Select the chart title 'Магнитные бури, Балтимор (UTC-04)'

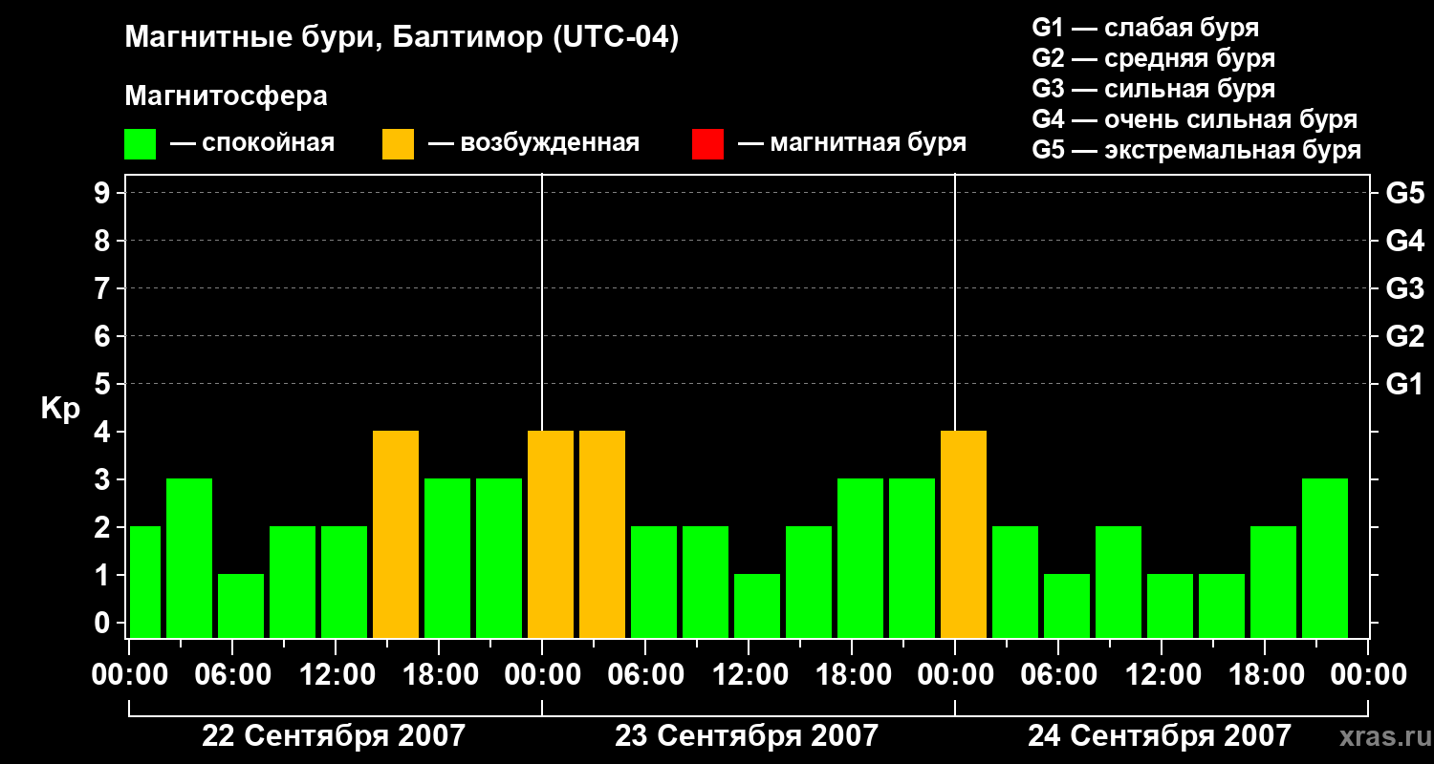pos(402,39)
